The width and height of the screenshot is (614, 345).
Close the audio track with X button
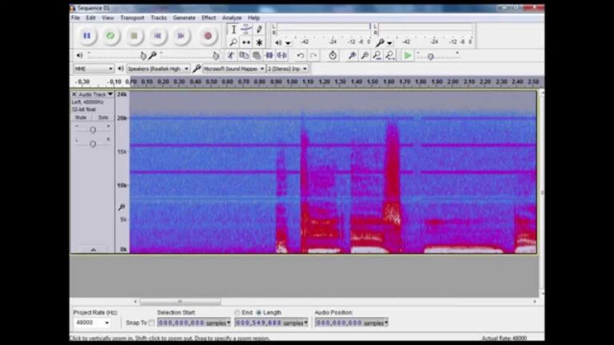pos(74,94)
